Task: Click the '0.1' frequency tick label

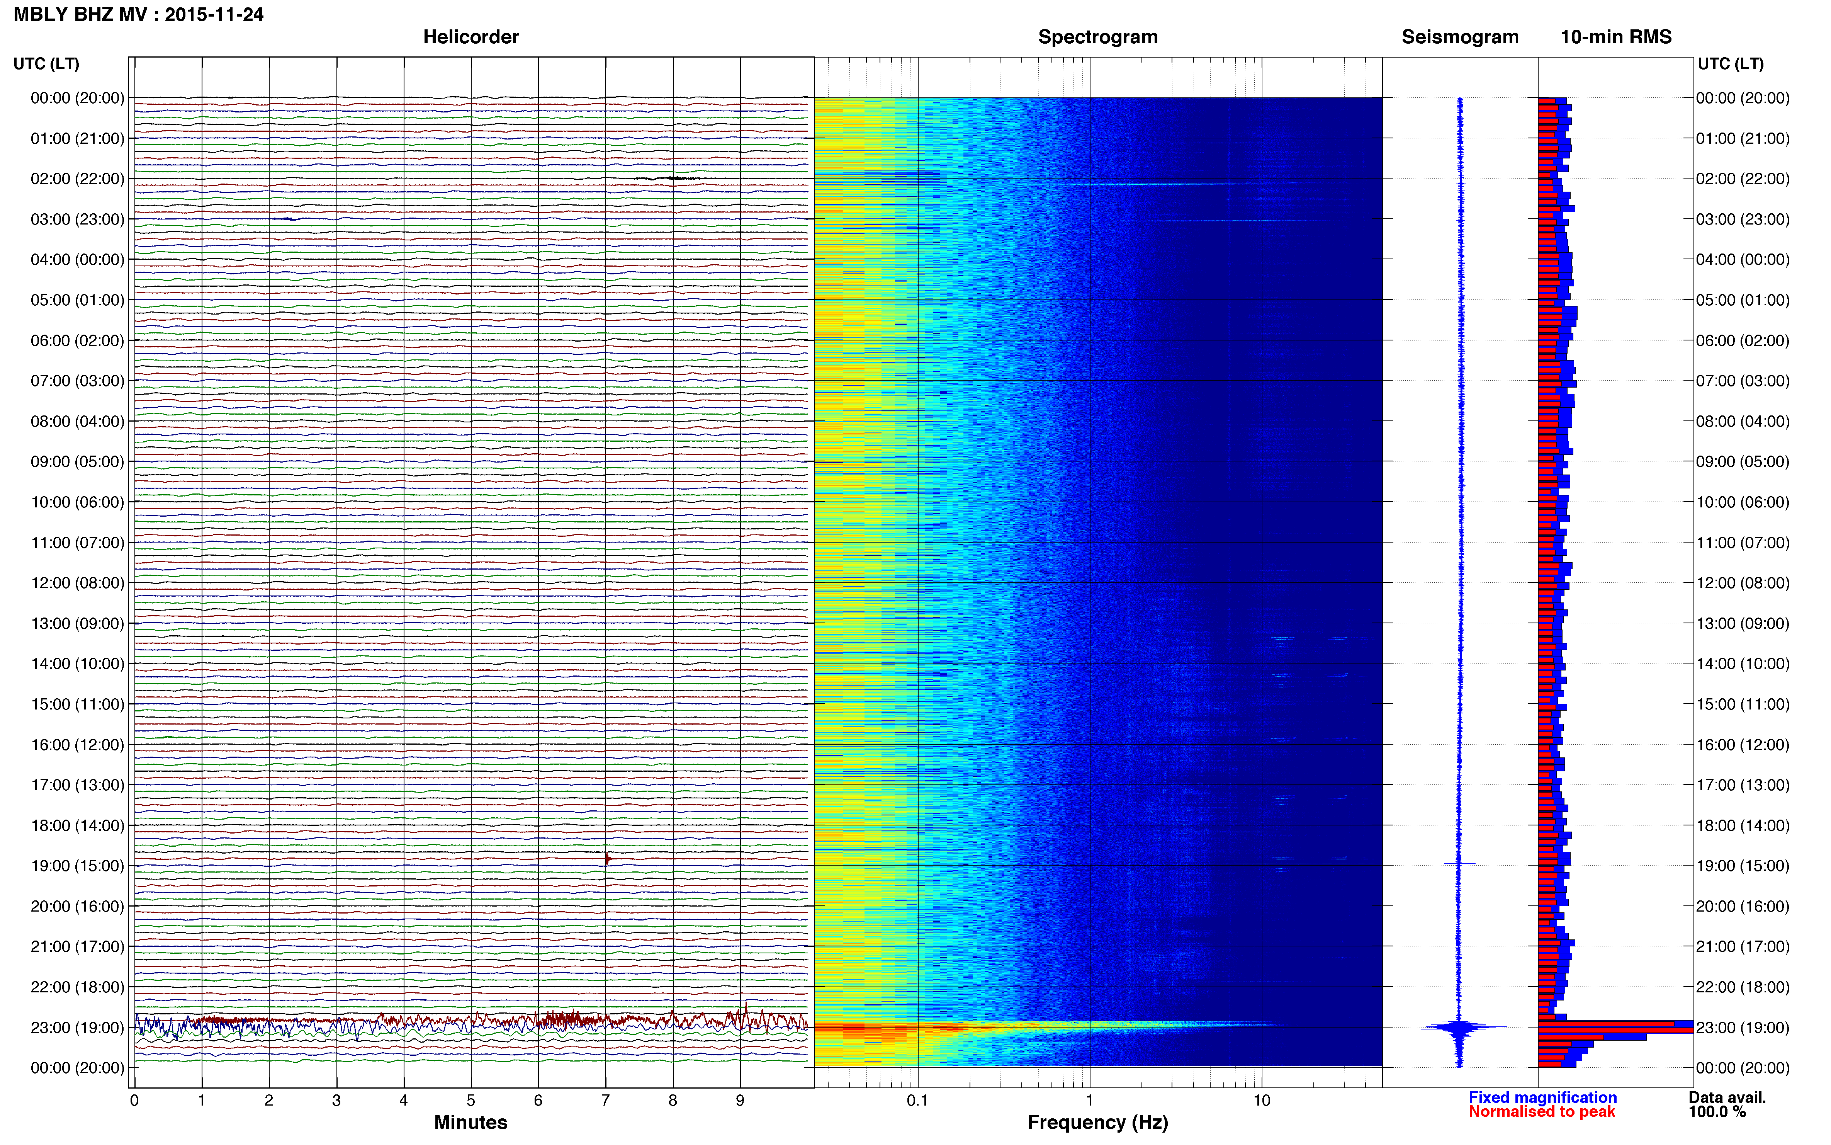Action: (x=917, y=1100)
